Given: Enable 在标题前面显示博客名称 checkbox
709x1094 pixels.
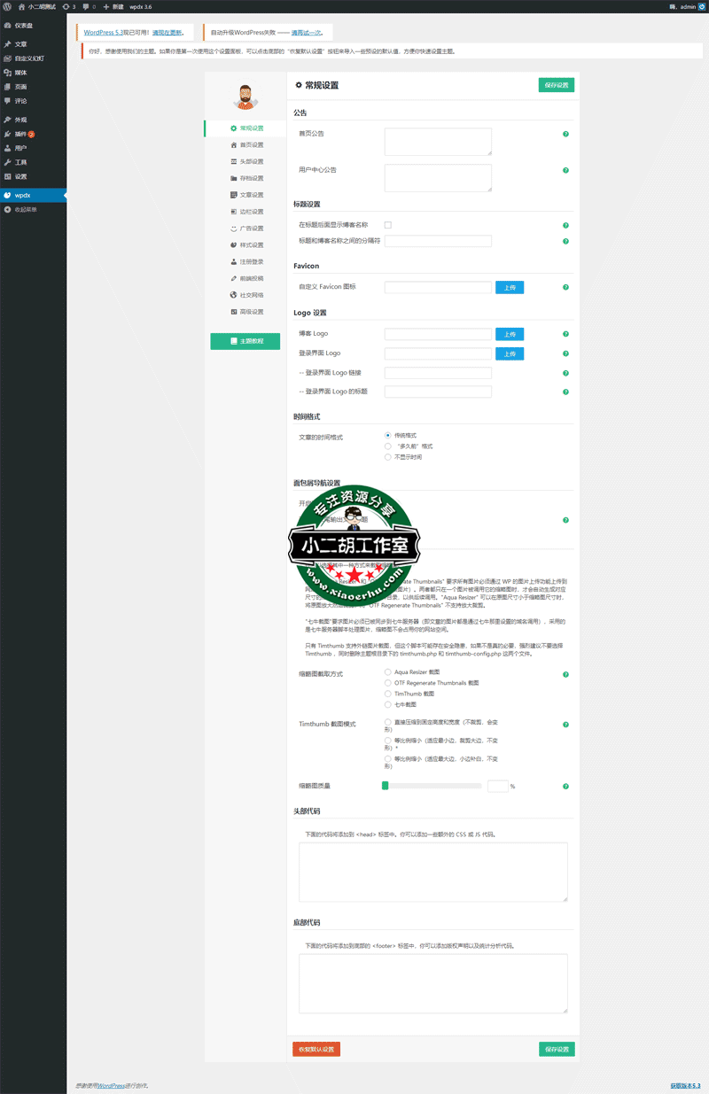Looking at the screenshot, I should pyautogui.click(x=387, y=225).
